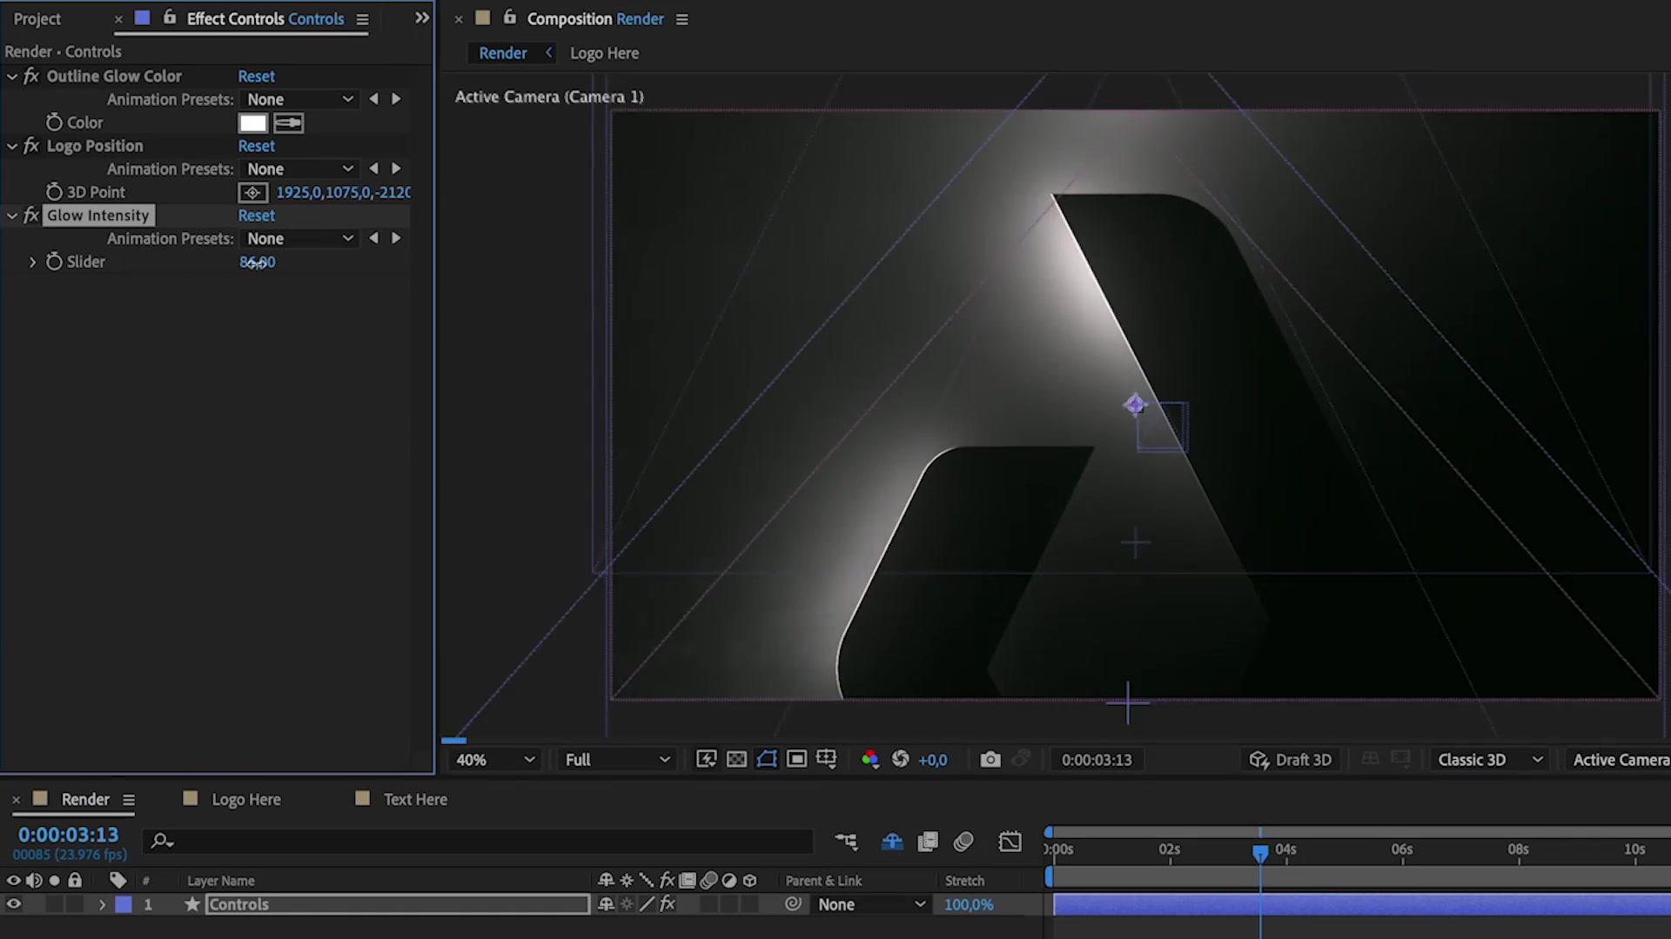Collapse the Outline Glow Color effect
Viewport: 1671px width, 939px height.
pos(12,77)
